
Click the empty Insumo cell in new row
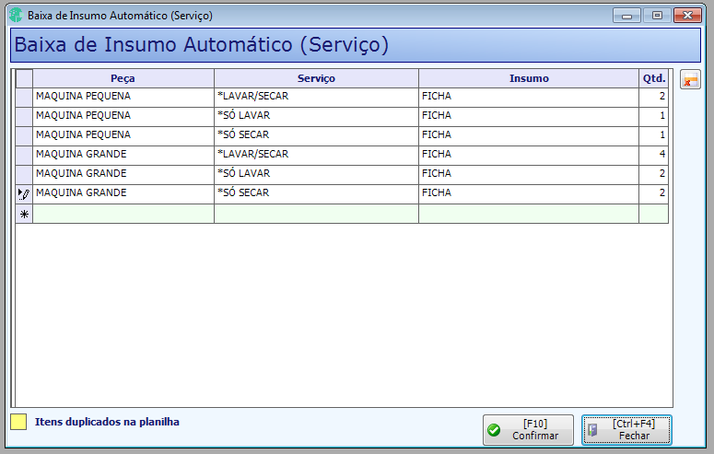pyautogui.click(x=529, y=214)
